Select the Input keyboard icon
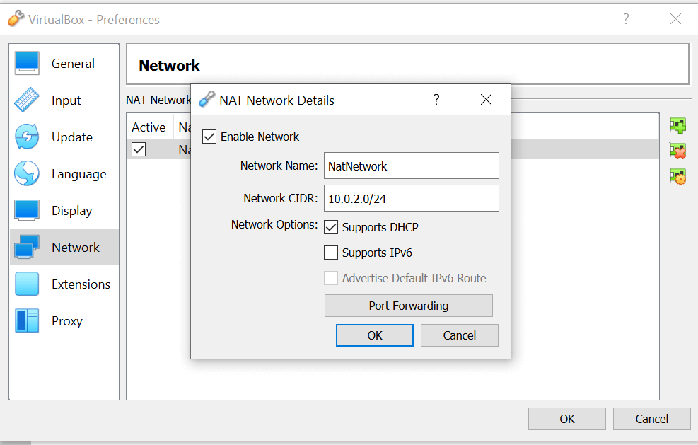The width and height of the screenshot is (698, 445). tap(26, 100)
